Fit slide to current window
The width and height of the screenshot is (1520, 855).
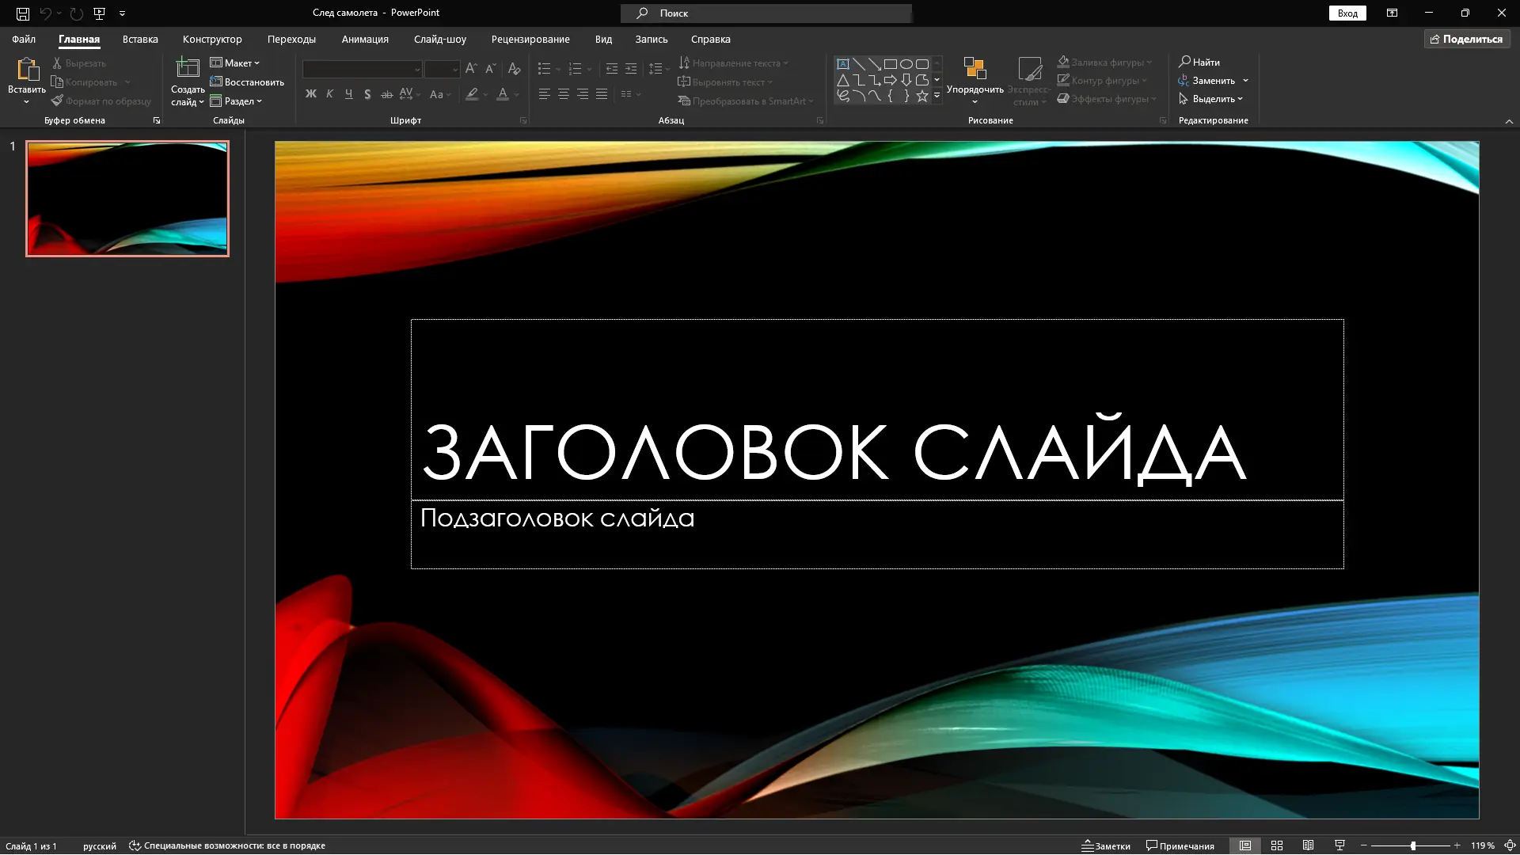coord(1510,845)
